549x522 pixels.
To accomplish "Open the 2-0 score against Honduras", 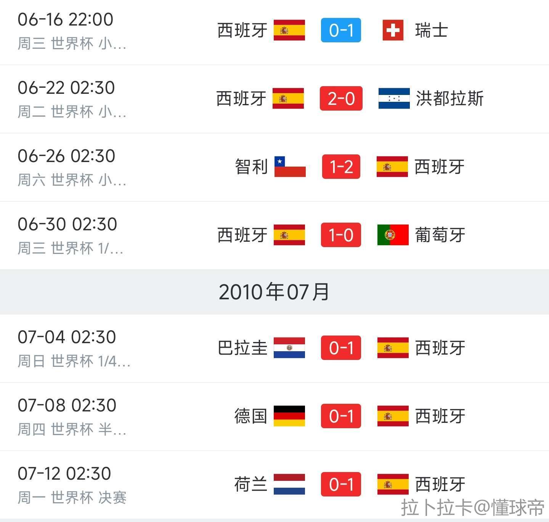I will click(341, 98).
